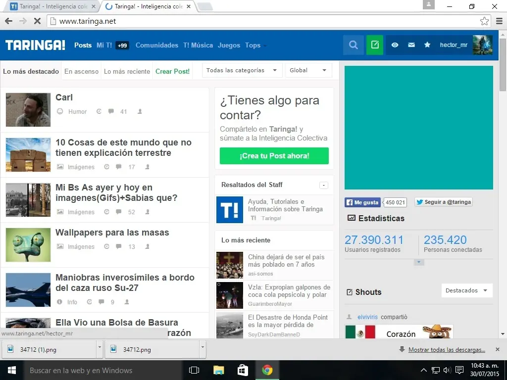
Task: Click the +99 notifications badge next to Mi T!
Action: pos(122,45)
